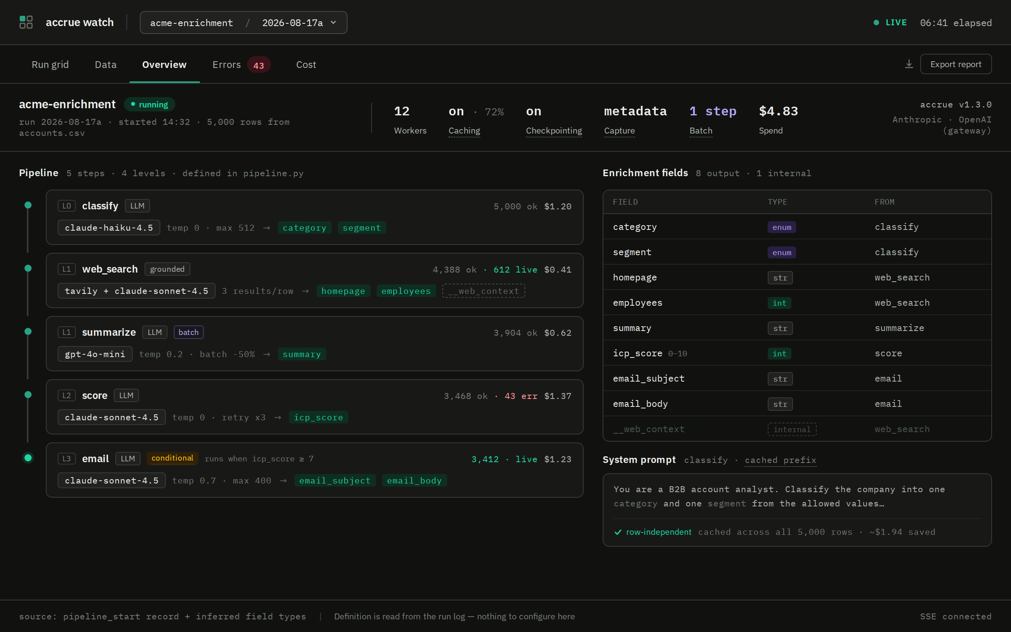Click the grounded badge on web_search
Viewport: 1011px width, 632px height.
click(x=167, y=269)
